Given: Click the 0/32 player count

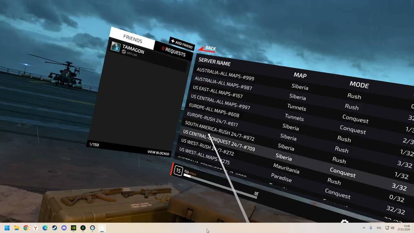Looking at the screenshot, I should (x=397, y=198).
